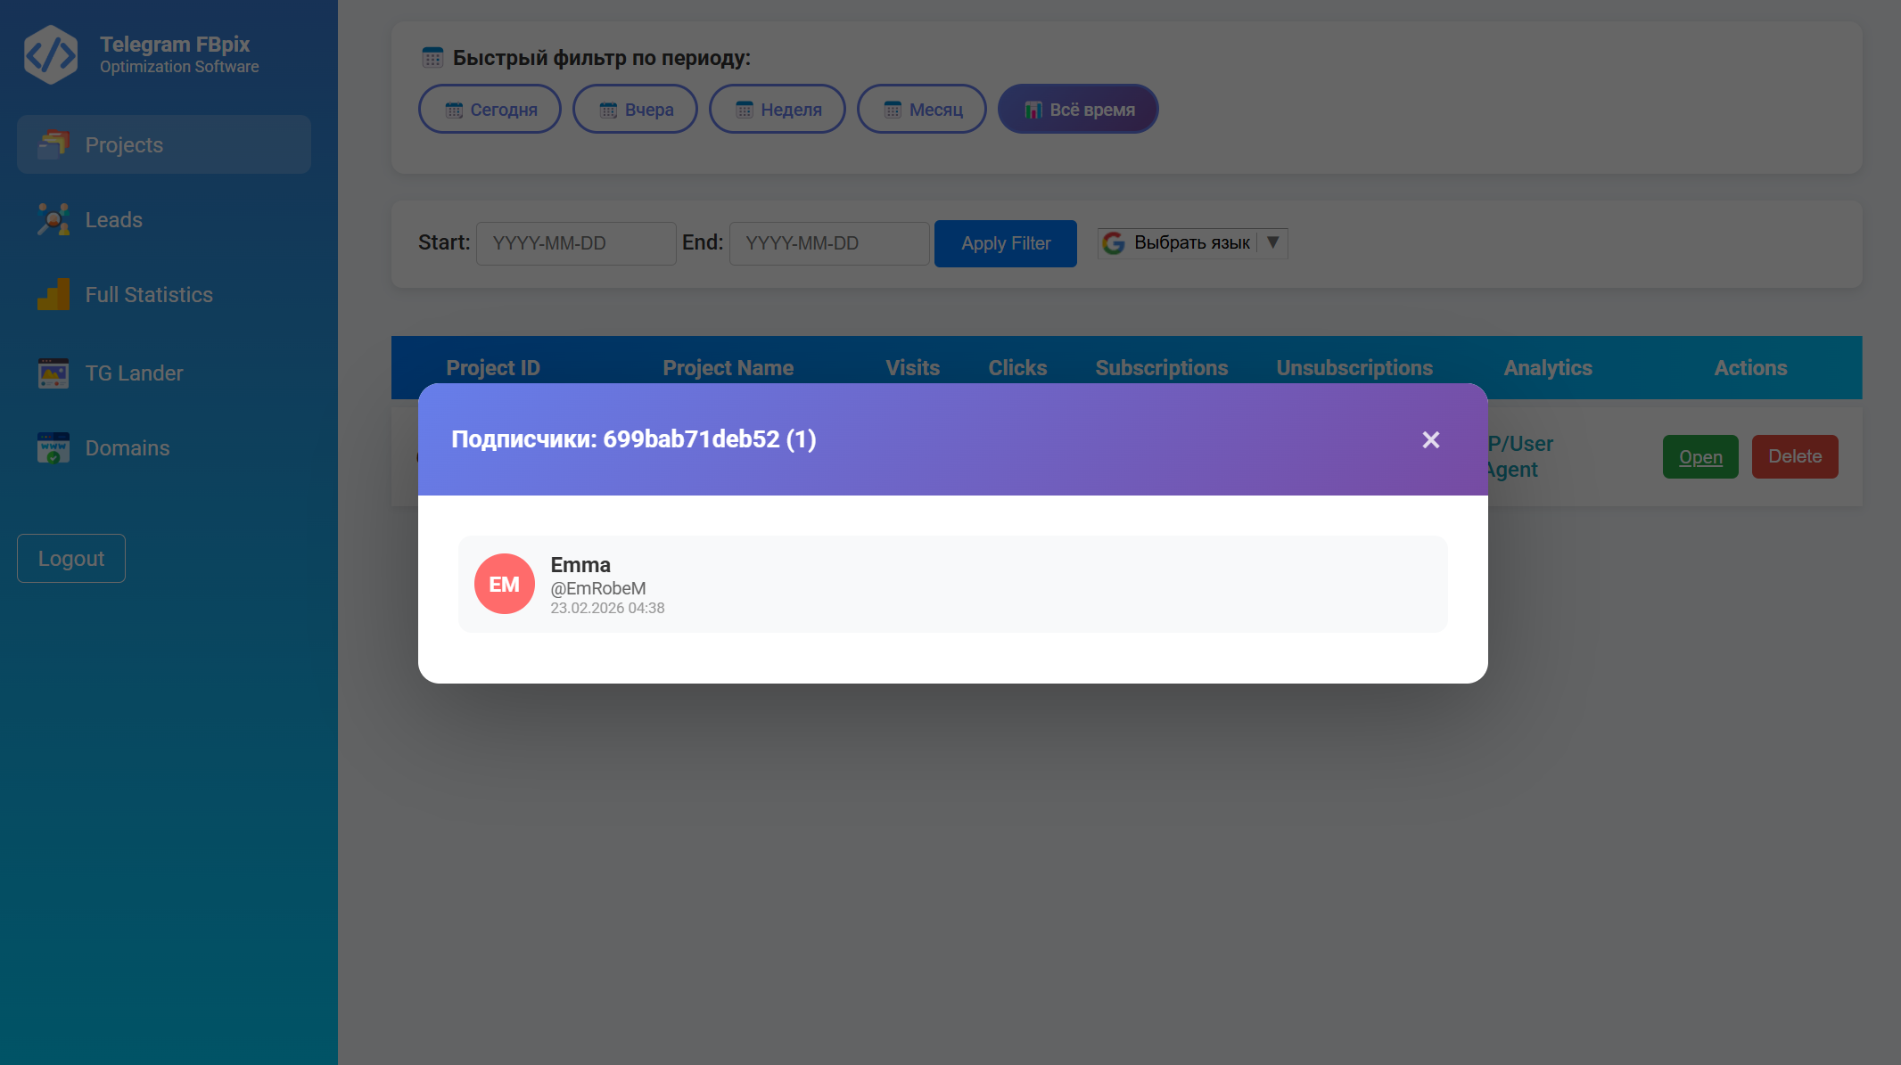
Task: Select the Вчера period filter
Action: [635, 110]
